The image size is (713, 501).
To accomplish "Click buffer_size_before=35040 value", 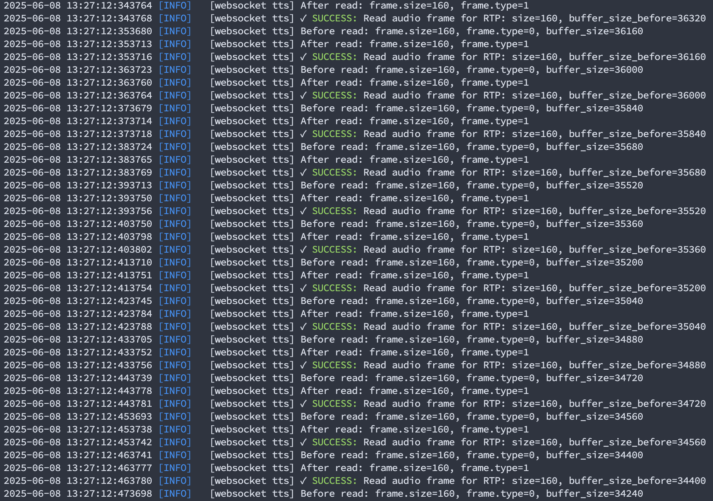I will (637, 327).
